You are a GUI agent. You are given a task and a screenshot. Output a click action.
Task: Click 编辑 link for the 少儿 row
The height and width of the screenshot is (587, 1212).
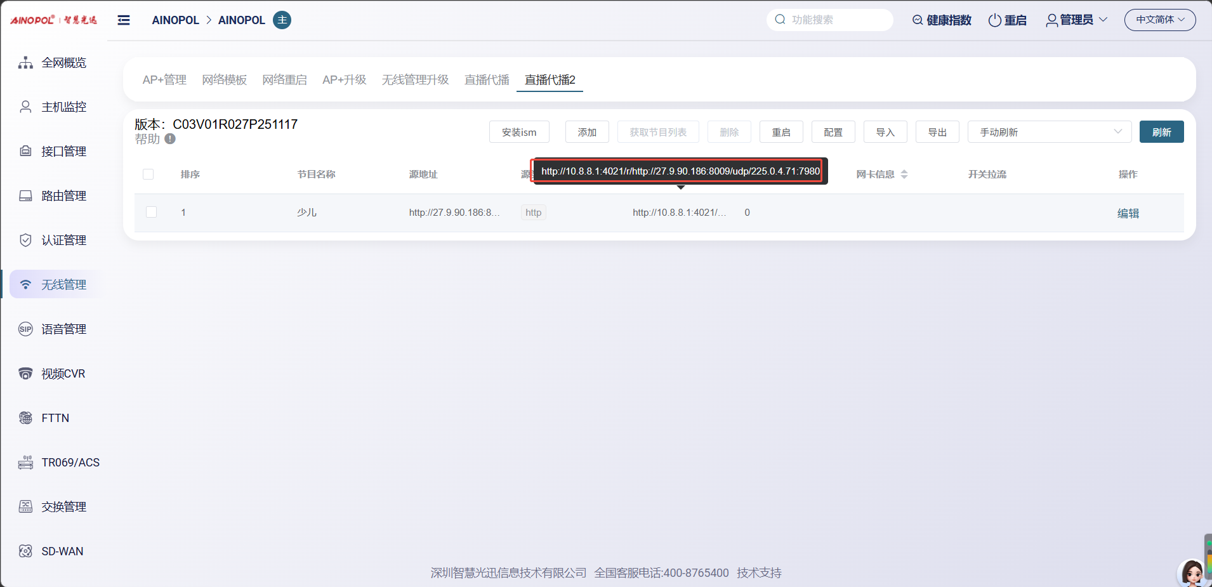pos(1128,214)
